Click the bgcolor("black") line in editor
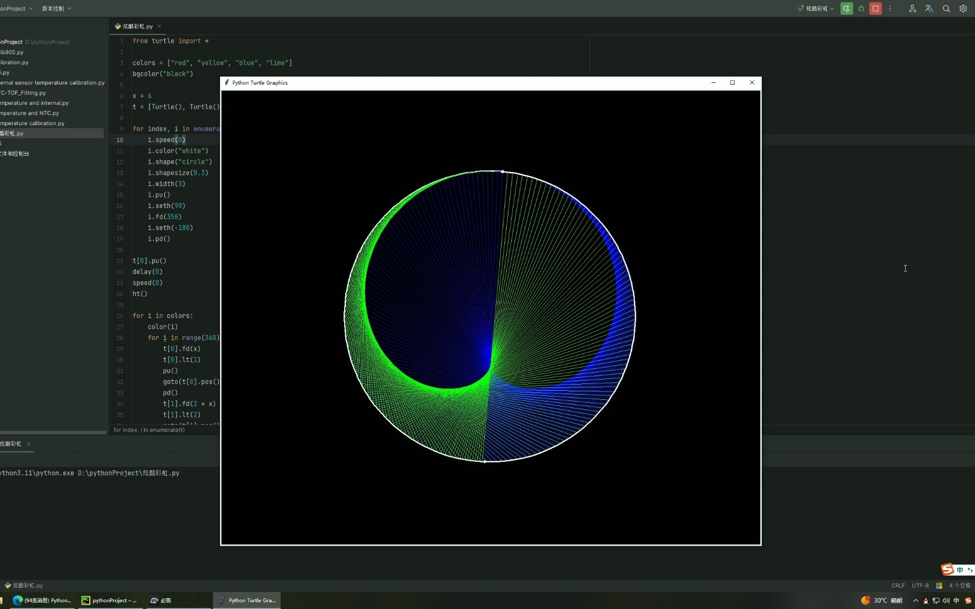 (162, 74)
